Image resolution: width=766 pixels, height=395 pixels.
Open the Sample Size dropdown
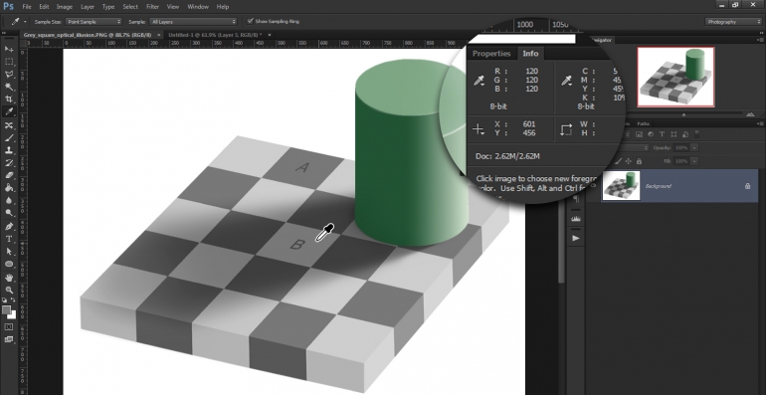(93, 22)
